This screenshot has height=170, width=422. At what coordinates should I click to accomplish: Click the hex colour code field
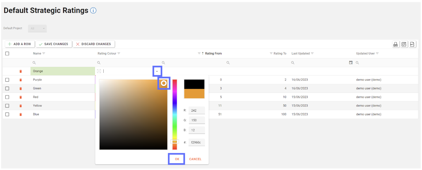point(196,142)
